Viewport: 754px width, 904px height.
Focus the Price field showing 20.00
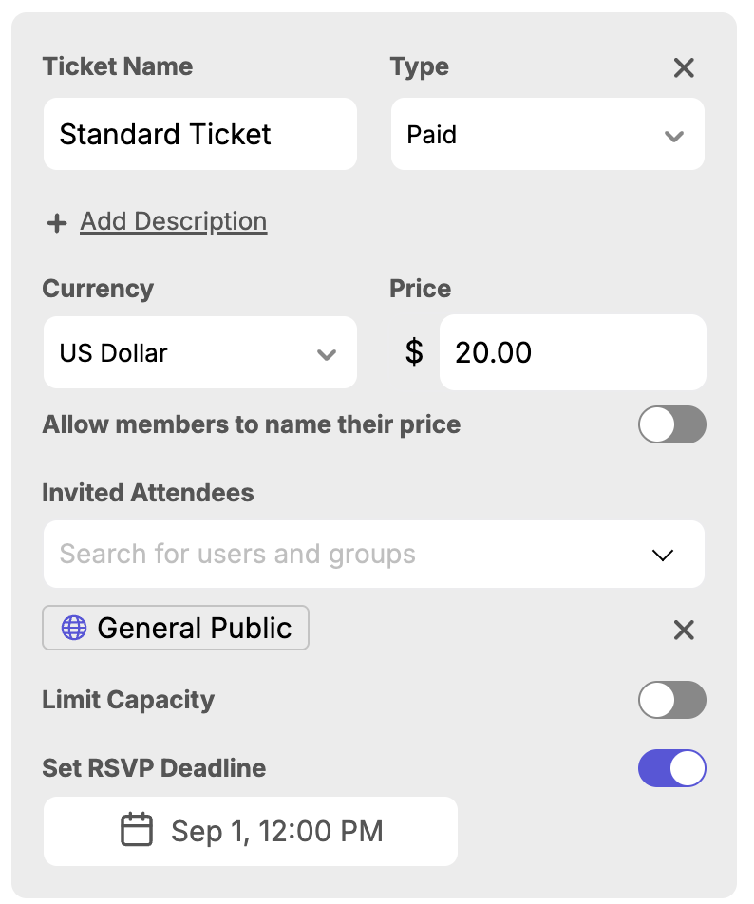pyautogui.click(x=572, y=352)
